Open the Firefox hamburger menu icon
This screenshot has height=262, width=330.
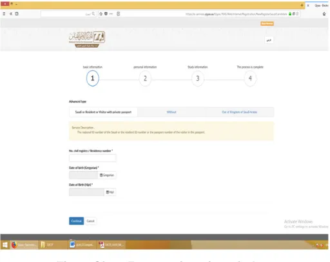(x=4, y=14)
